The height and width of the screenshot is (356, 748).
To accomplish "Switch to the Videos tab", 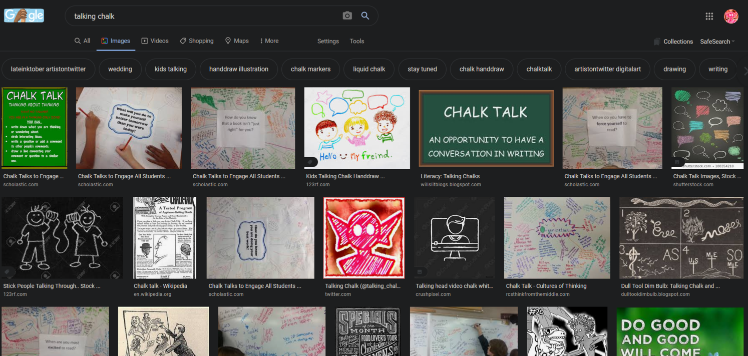I will click(155, 41).
